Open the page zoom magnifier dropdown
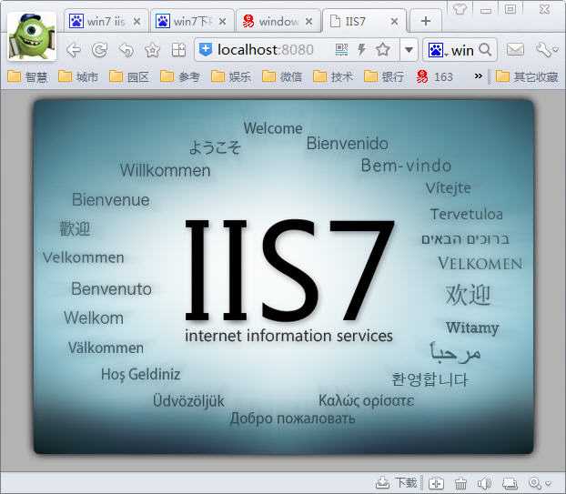The image size is (566, 494). 540,483
